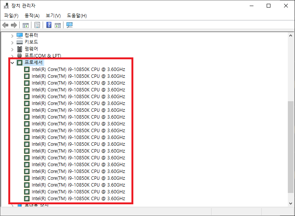Expand the 펌웨어 category
The image size is (295, 216).
click(x=12, y=49)
